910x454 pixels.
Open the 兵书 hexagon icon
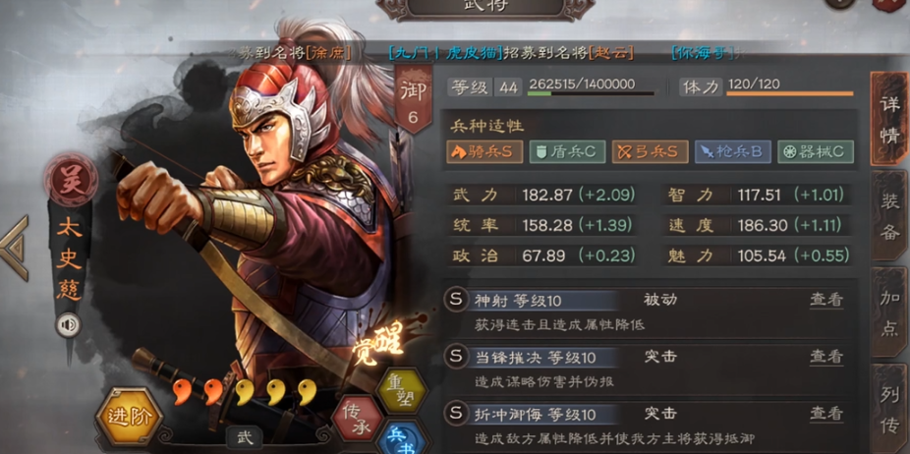[402, 439]
